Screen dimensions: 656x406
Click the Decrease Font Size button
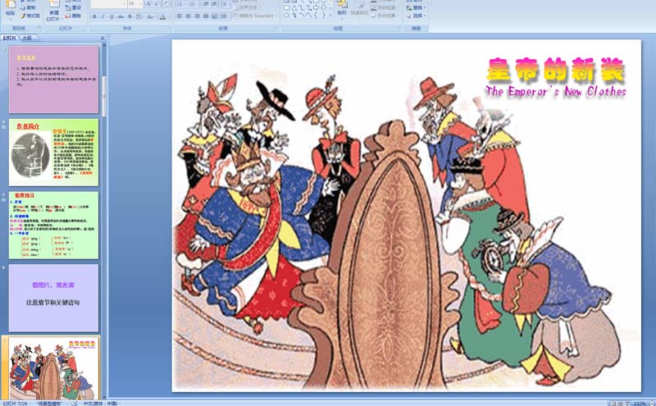tap(157, 4)
